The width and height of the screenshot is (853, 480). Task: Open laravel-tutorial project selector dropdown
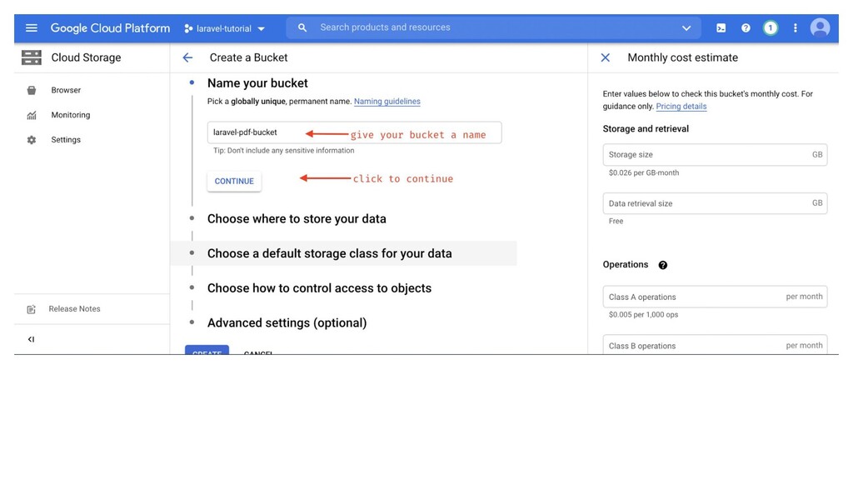224,28
